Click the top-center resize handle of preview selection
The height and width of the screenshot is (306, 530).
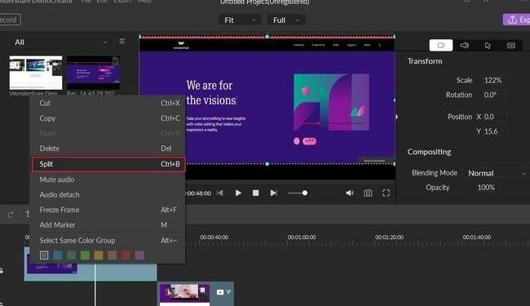[267, 36]
